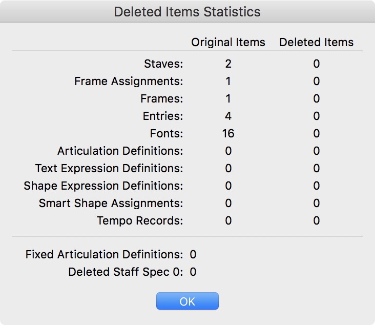Click the Text Expression Definitions label
Image resolution: width=375 pixels, height=325 pixels.
(109, 169)
